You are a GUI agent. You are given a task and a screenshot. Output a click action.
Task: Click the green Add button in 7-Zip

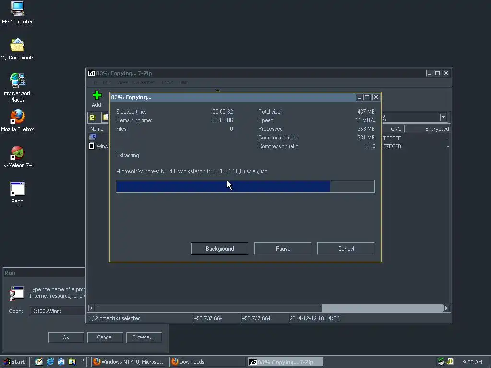click(x=97, y=99)
